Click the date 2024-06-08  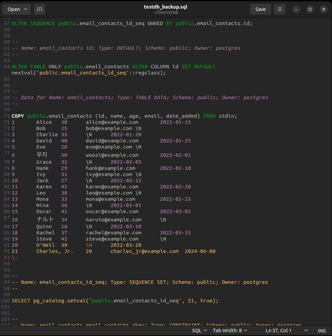tap(200, 251)
